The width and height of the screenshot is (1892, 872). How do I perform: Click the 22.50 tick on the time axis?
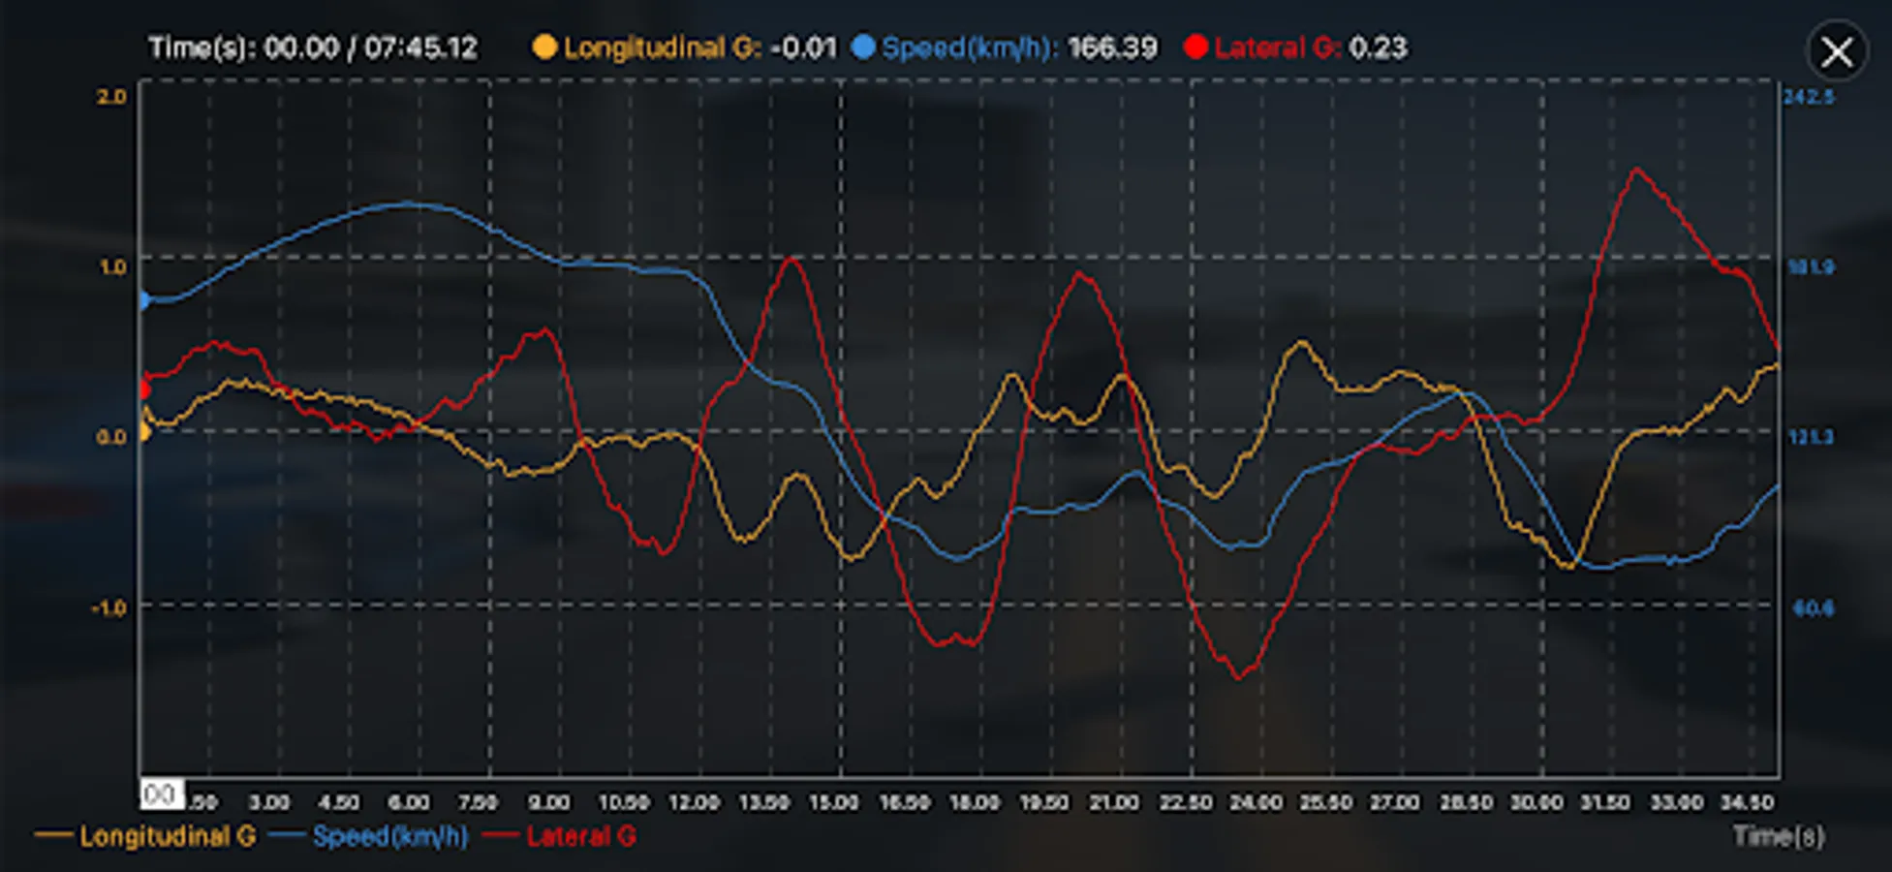tap(1185, 802)
